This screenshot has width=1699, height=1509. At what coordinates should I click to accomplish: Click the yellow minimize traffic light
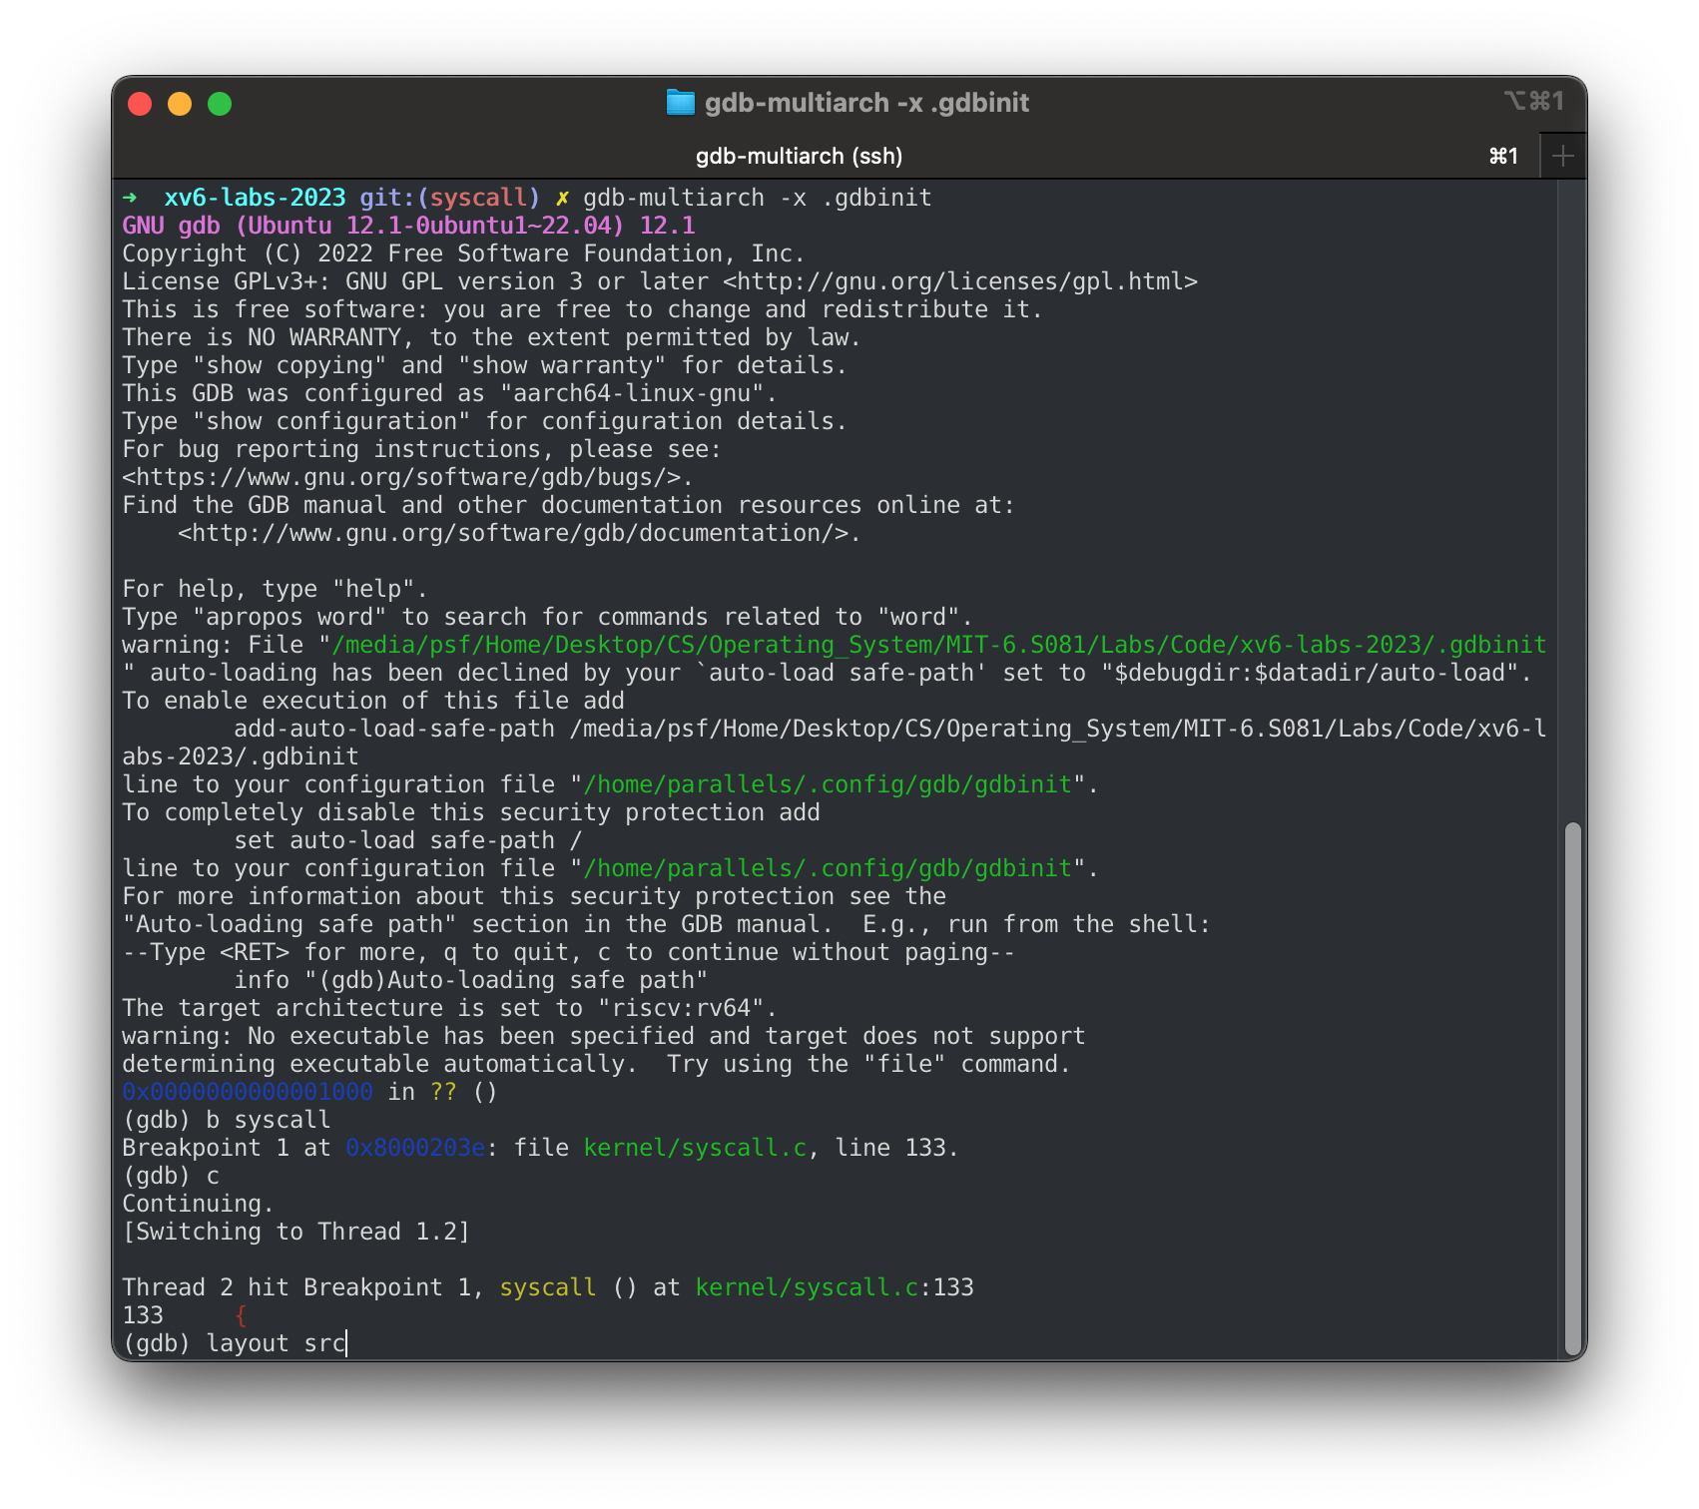pyautogui.click(x=180, y=103)
